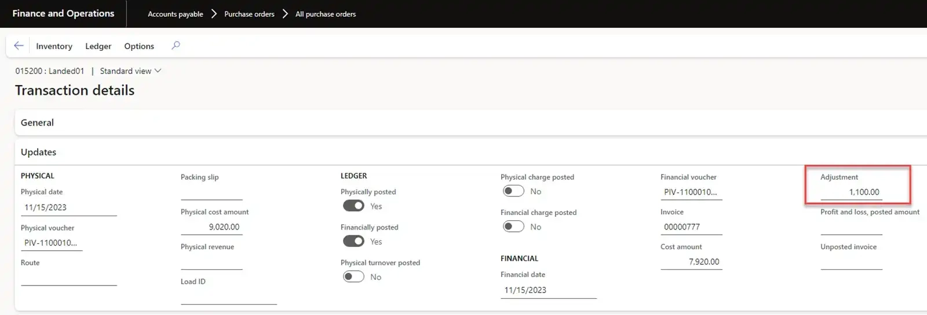
Task: Select the Adjustment amount field
Action: [x=851, y=192]
